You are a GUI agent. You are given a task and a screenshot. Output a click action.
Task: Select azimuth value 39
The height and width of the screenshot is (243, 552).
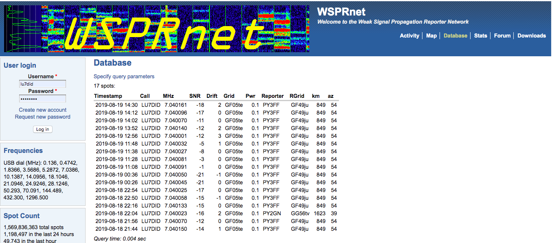(334, 213)
